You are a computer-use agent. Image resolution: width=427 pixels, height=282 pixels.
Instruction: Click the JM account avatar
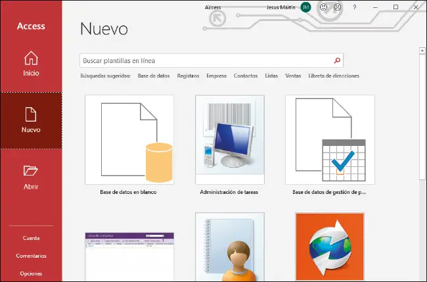pos(306,7)
